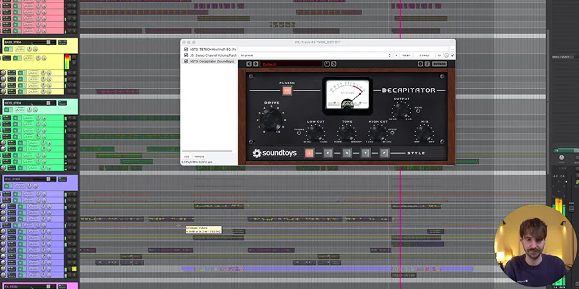
Task: Toggle the FX bypass checkbox at top right
Action: [452, 55]
